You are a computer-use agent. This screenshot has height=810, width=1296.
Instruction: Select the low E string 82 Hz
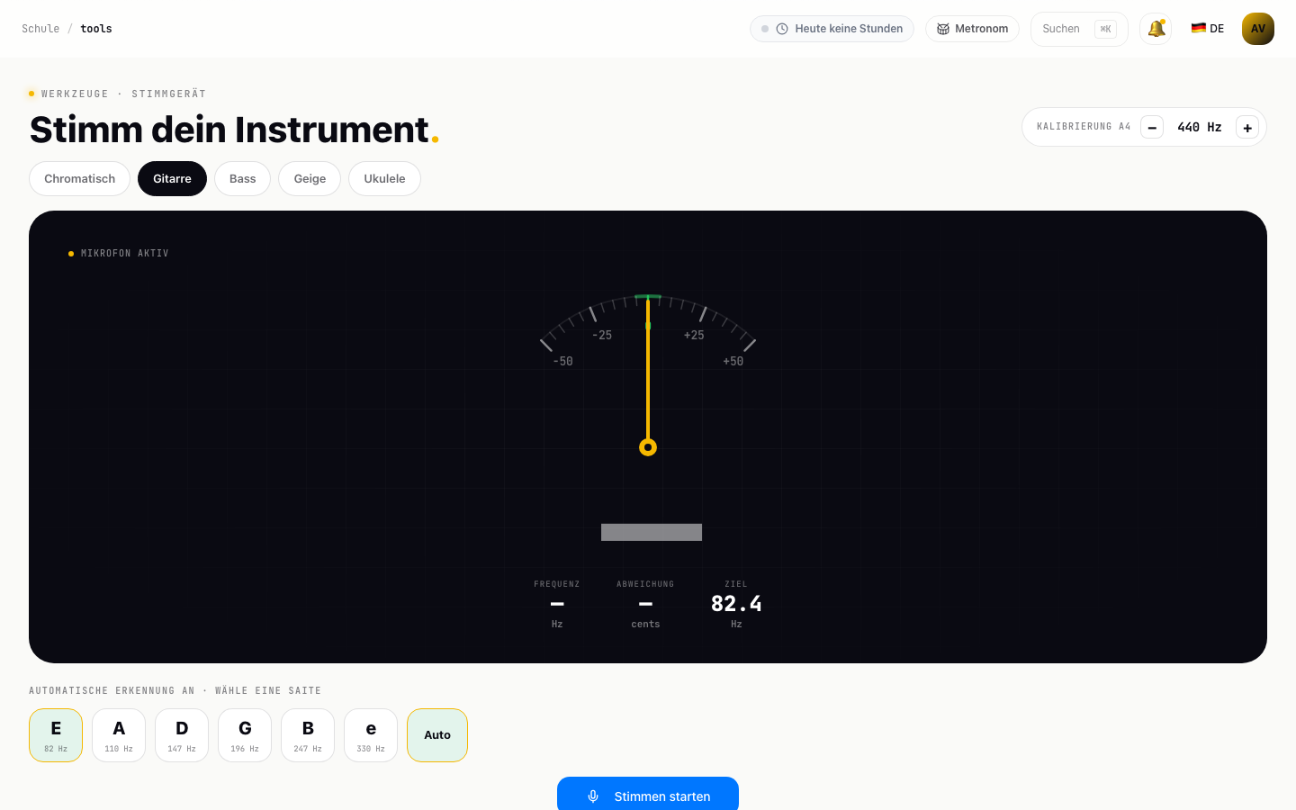(x=56, y=735)
